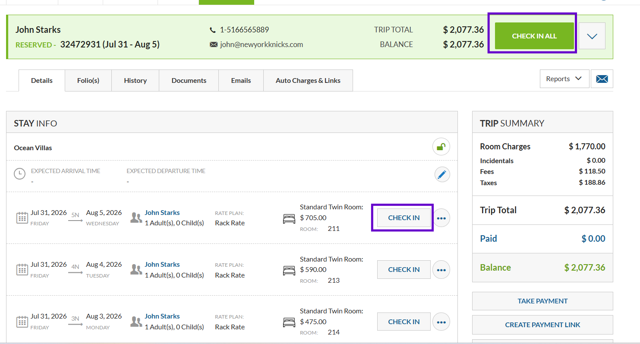This screenshot has width=640, height=344.
Task: Click the Check In All button
Action: pos(534,36)
